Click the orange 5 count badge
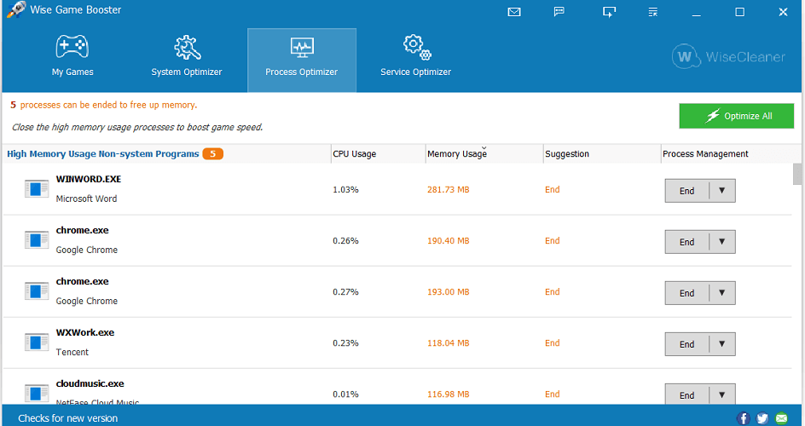Viewport: 805px width, 426px height. click(x=212, y=154)
